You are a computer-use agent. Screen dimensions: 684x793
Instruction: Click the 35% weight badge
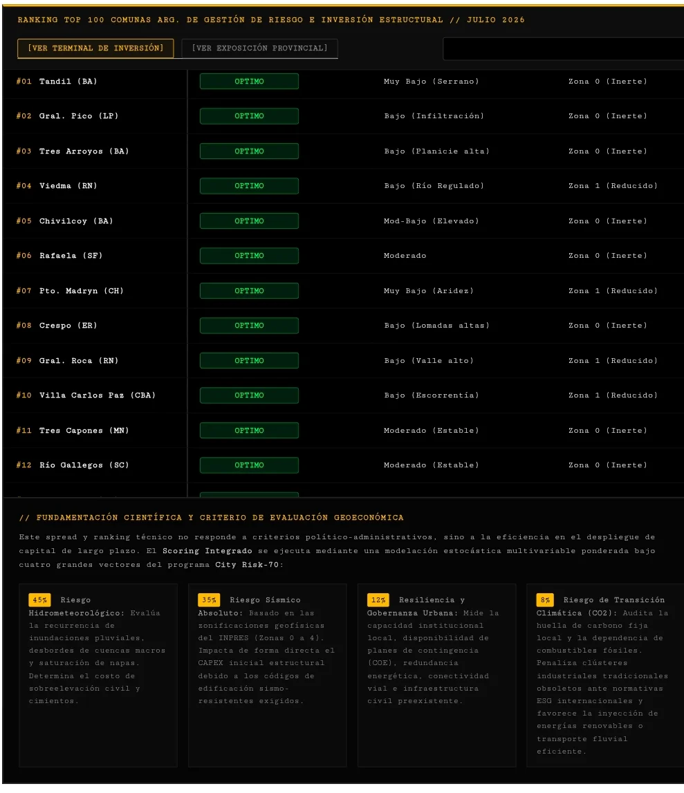209,600
